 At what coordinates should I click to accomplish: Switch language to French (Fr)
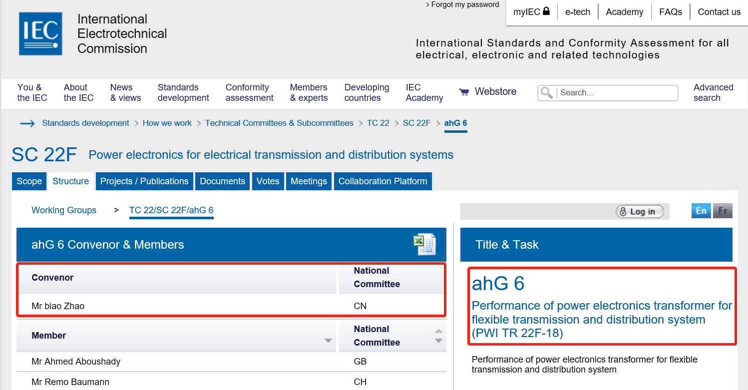(x=723, y=211)
